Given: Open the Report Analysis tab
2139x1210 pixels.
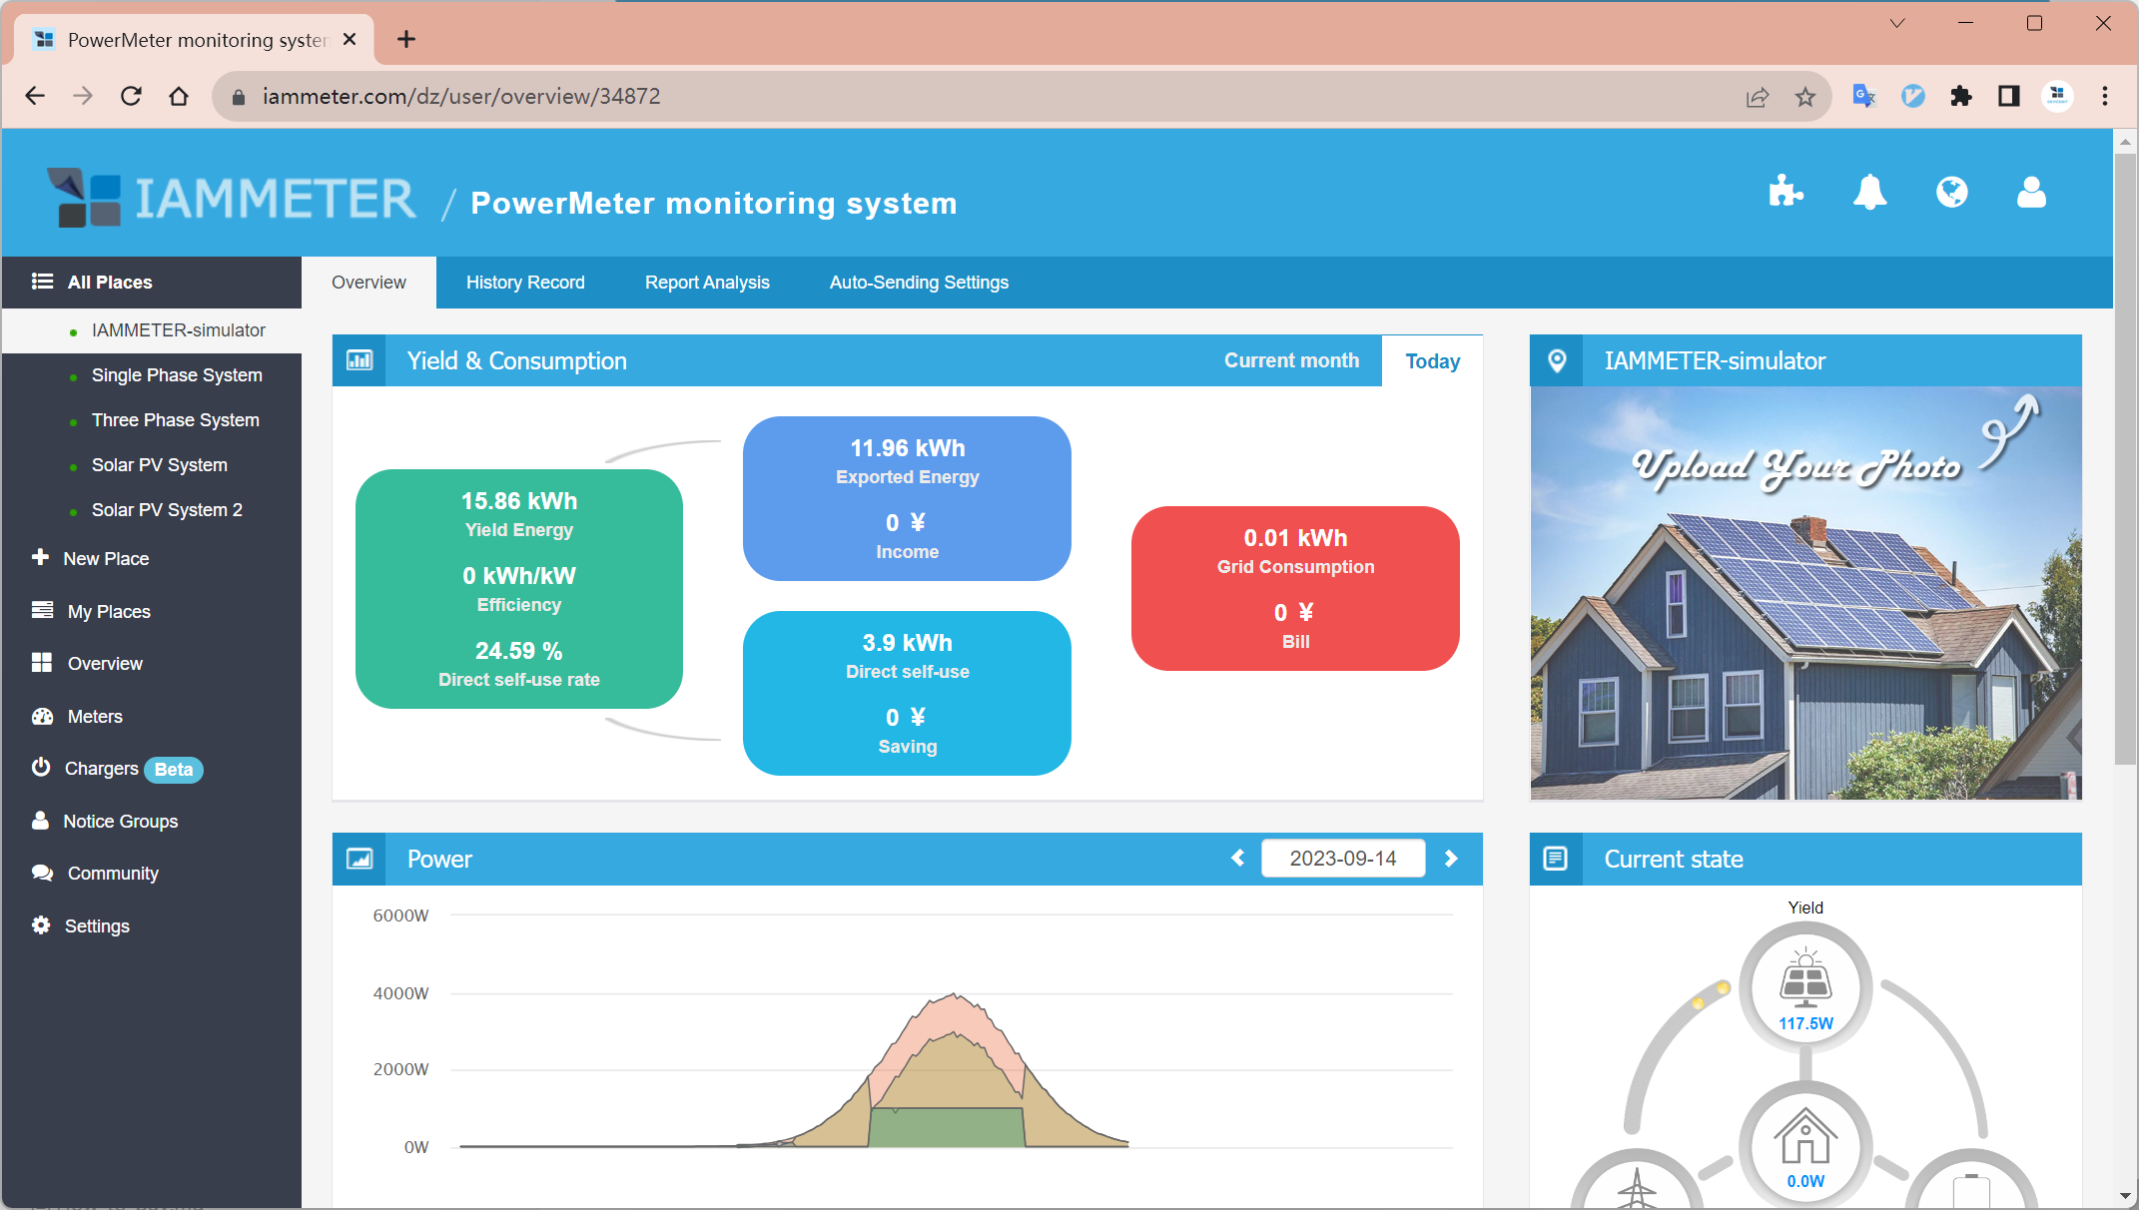Looking at the screenshot, I should (x=706, y=283).
